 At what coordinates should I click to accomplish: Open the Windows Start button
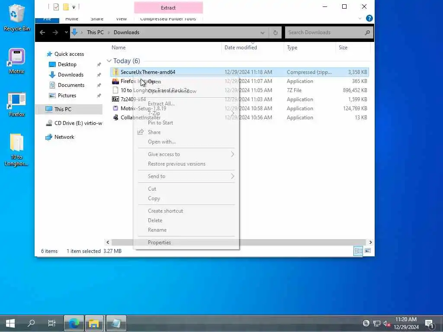10,323
